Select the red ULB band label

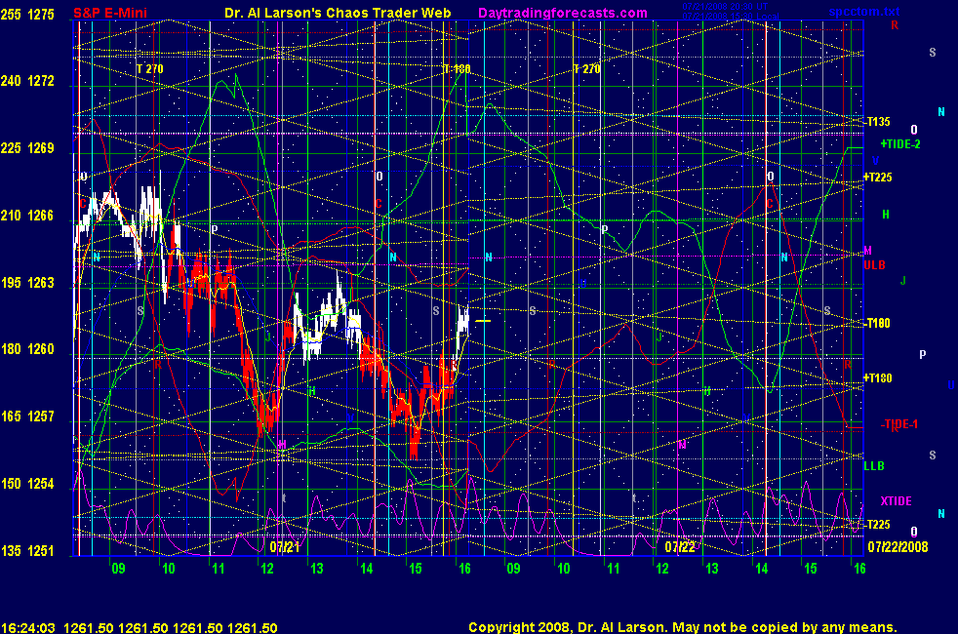tap(874, 264)
